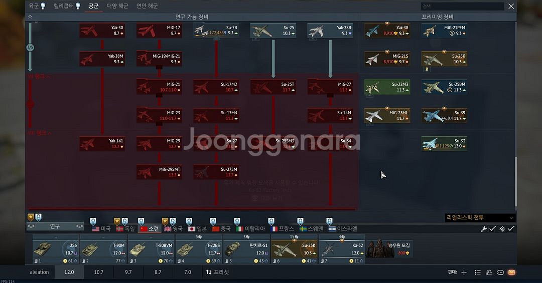The image size is (542, 283).
Task: Open the list view icon by 편대
Action: (x=478, y=272)
